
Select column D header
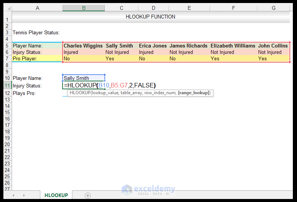point(153,8)
